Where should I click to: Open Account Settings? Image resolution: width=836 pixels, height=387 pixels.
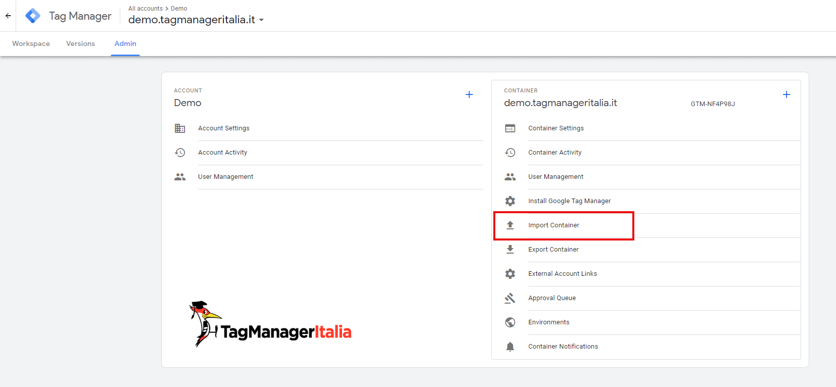(x=224, y=128)
